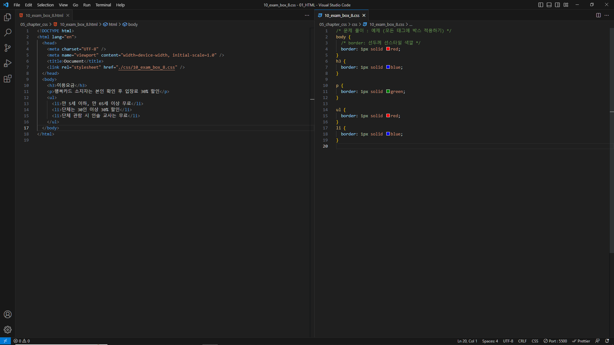Change CSS language mode in status bar
614x345 pixels.
pos(535,341)
